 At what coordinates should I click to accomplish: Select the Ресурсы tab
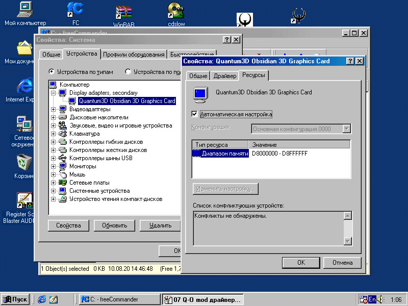pyautogui.click(x=253, y=75)
